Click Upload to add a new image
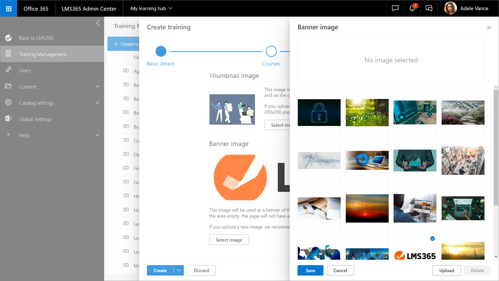 446,270
